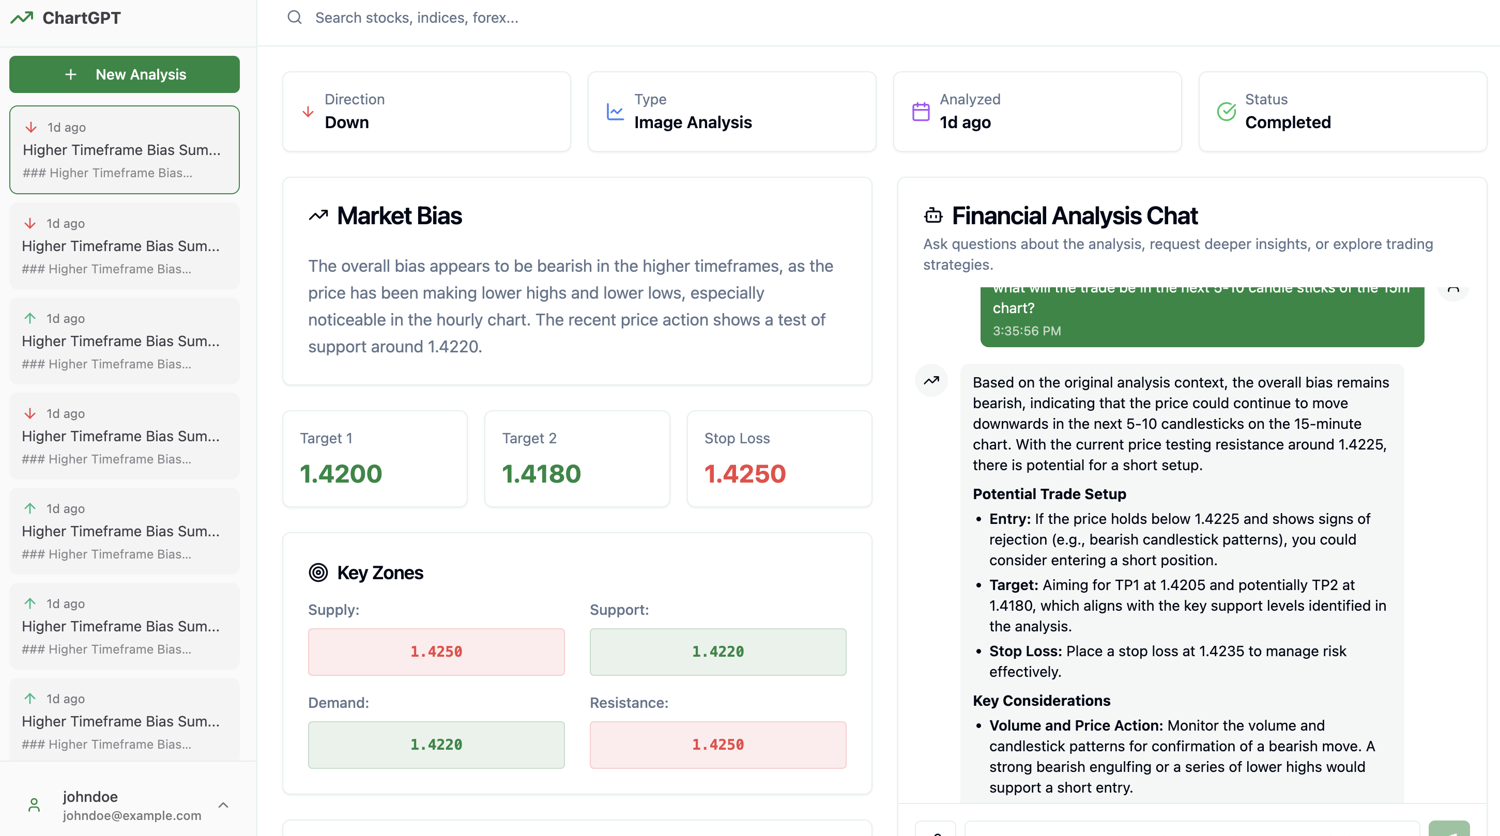Viewport: 1500px width, 836px height.
Task: Click the blue Image Analysis chart icon
Action: [615, 112]
